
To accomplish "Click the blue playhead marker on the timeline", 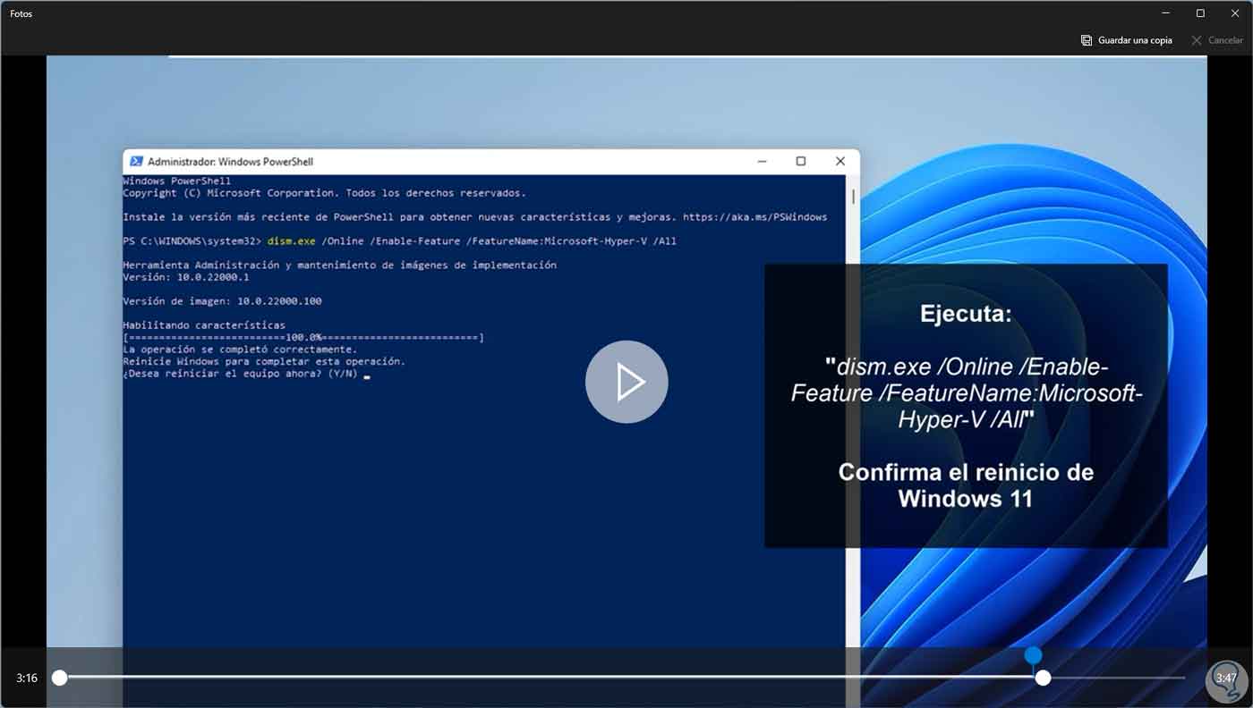I will click(x=1033, y=655).
